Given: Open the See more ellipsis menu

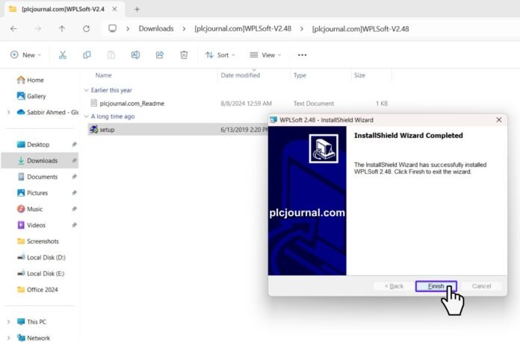Looking at the screenshot, I should [302, 55].
